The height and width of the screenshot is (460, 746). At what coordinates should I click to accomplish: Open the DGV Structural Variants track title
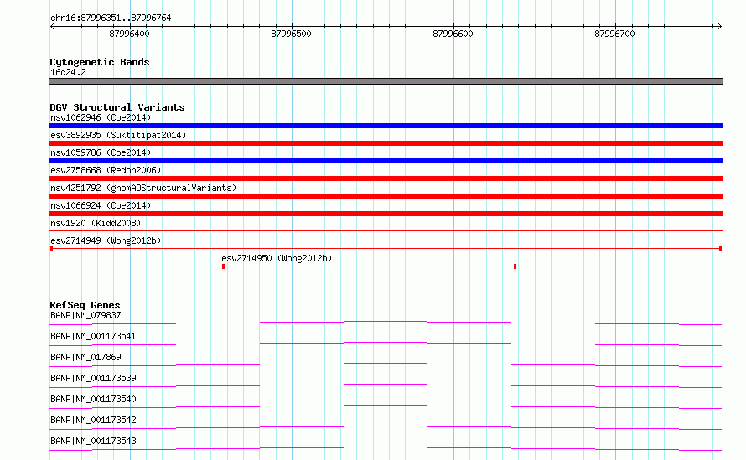117,107
